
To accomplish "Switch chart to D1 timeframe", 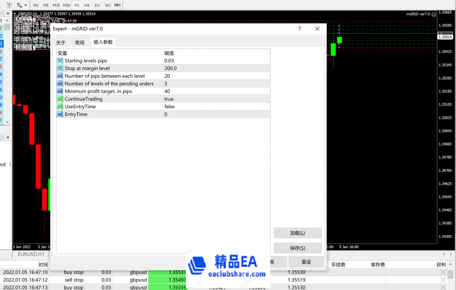I will [97, 5].
